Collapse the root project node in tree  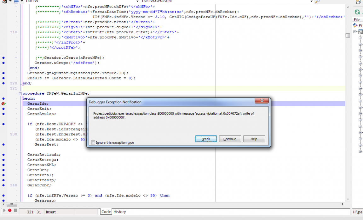[x=355, y=32]
